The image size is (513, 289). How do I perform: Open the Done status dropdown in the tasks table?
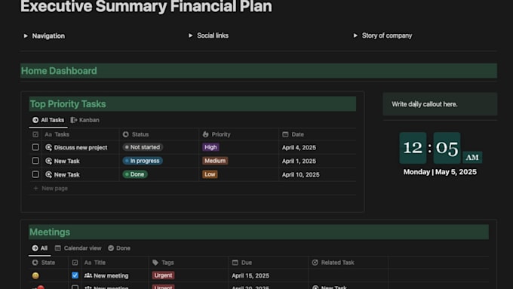click(x=135, y=174)
